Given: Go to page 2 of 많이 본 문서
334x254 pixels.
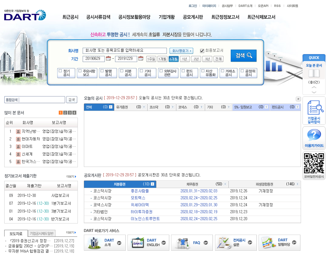Looking at the screenshot, I should pyautogui.click(x=65, y=113).
